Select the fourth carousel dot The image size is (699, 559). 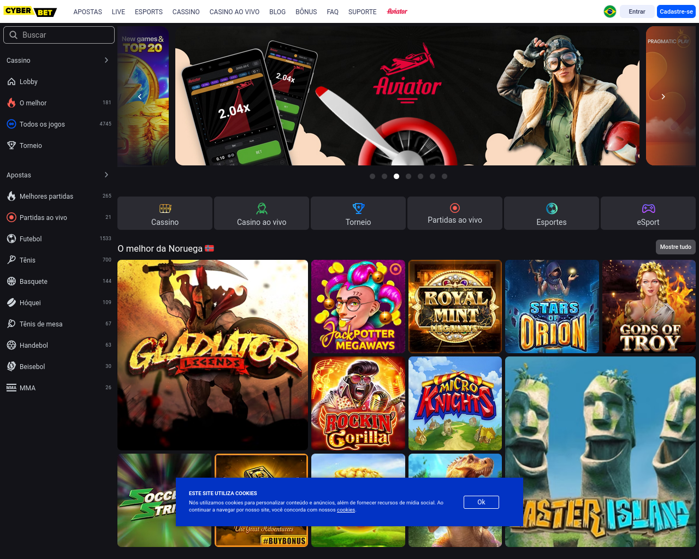point(408,176)
